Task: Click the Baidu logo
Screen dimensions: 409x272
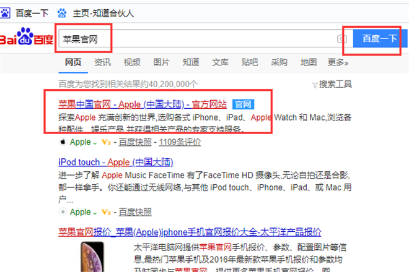Action: coord(27,36)
